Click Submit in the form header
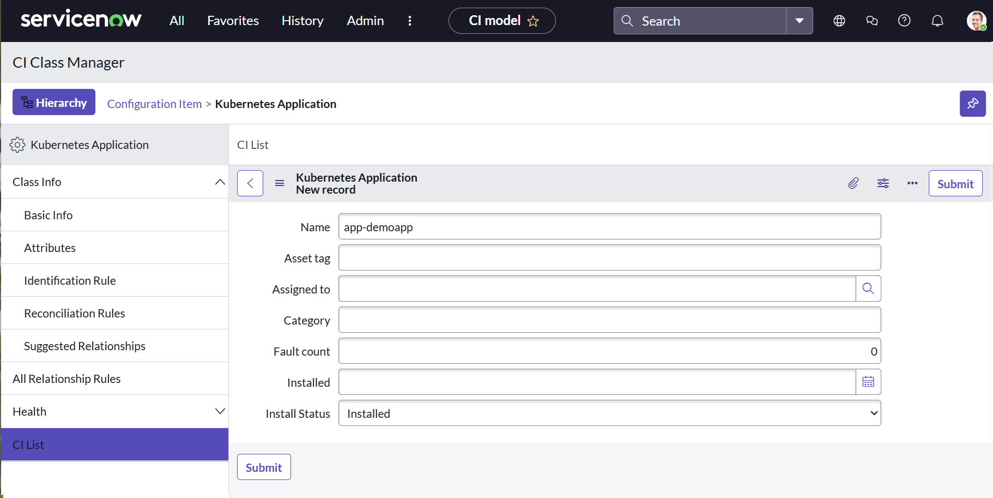The height and width of the screenshot is (498, 993). click(955, 183)
